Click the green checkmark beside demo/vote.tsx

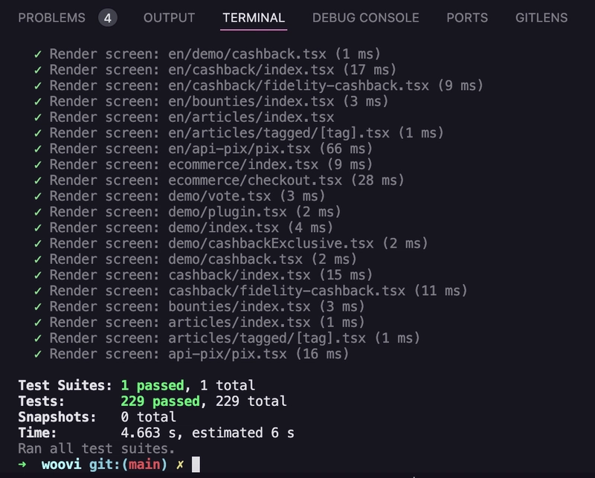pos(38,196)
